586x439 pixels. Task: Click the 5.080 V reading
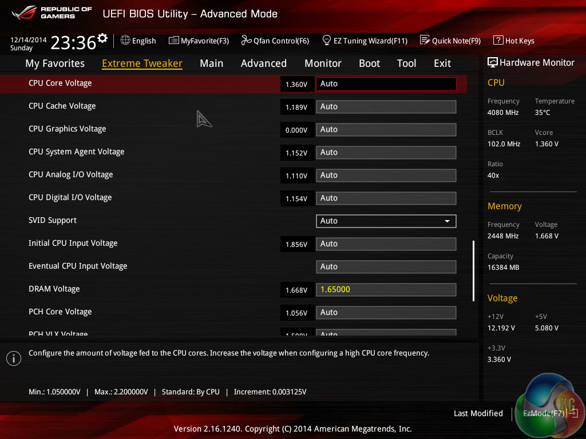tap(547, 328)
